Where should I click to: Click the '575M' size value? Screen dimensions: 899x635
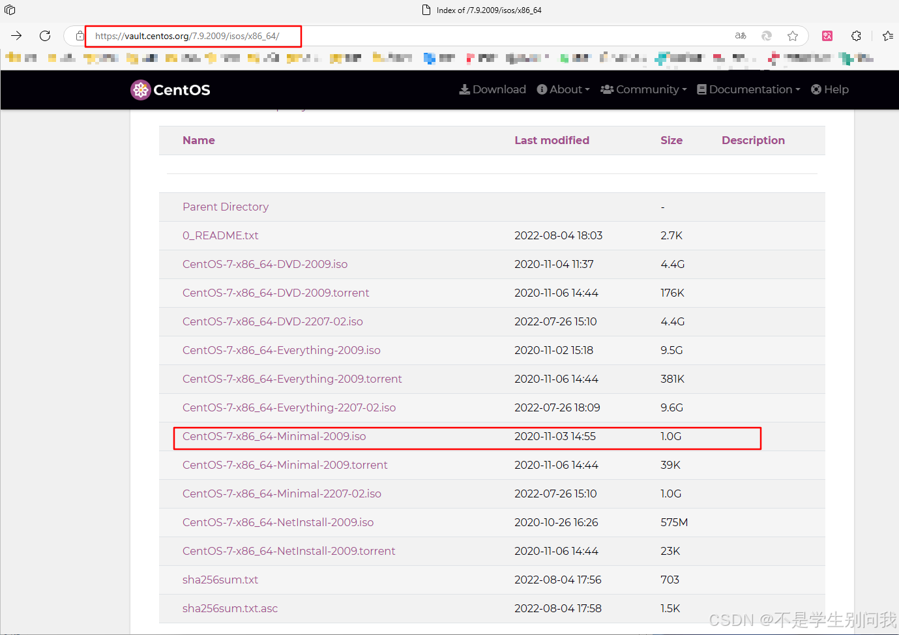pos(674,522)
